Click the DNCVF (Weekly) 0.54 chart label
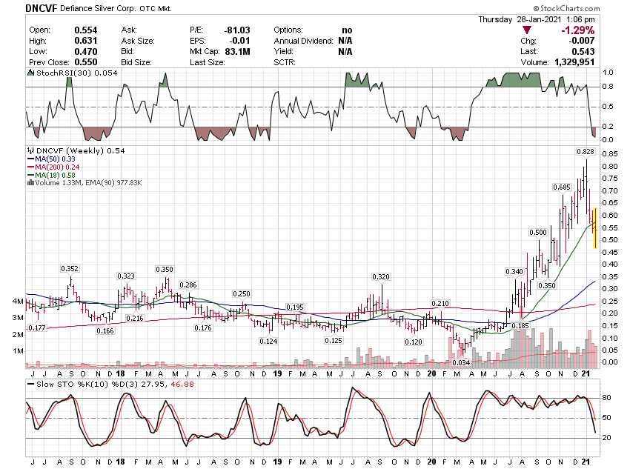This screenshot has width=630, height=469. (x=80, y=151)
